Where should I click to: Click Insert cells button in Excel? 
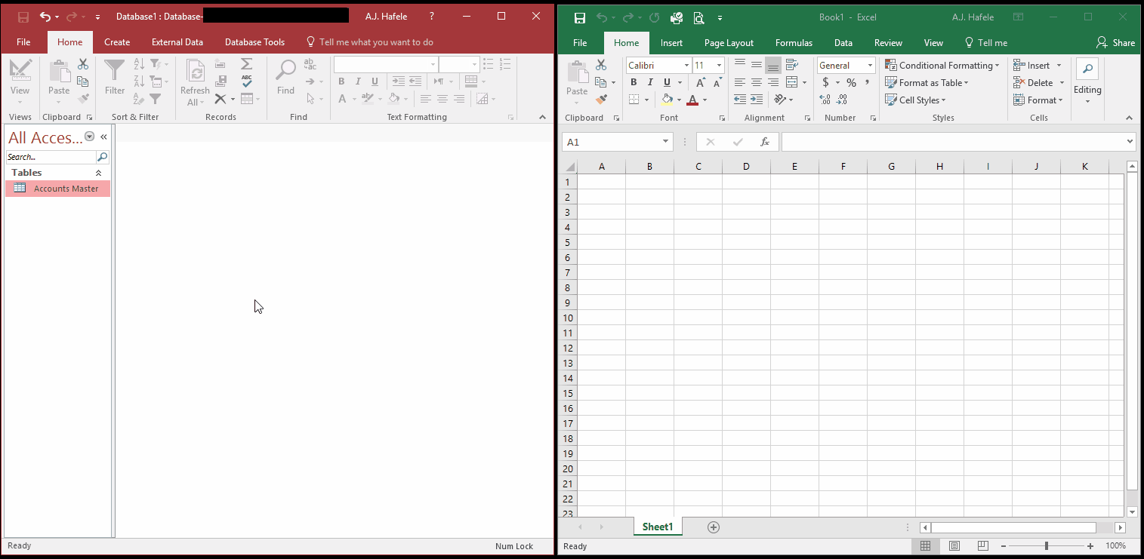pos(1032,65)
